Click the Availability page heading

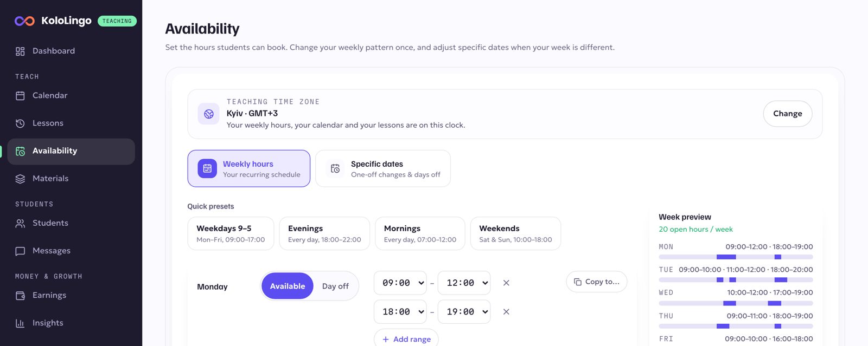[202, 29]
